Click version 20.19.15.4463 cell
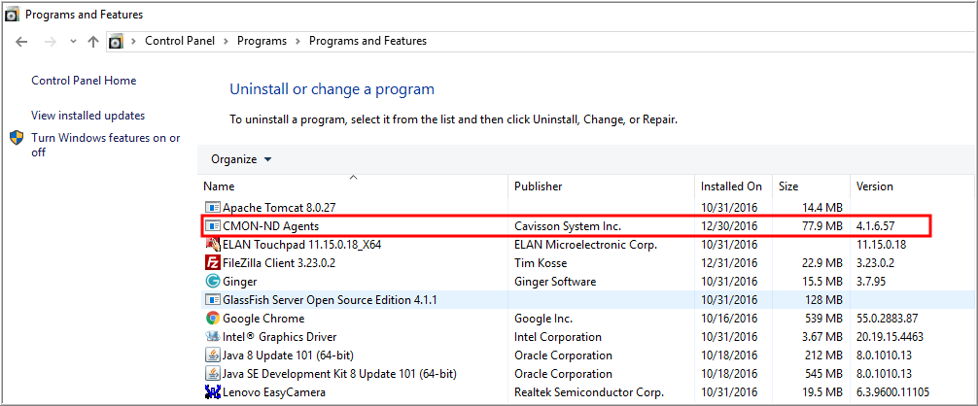 [890, 337]
